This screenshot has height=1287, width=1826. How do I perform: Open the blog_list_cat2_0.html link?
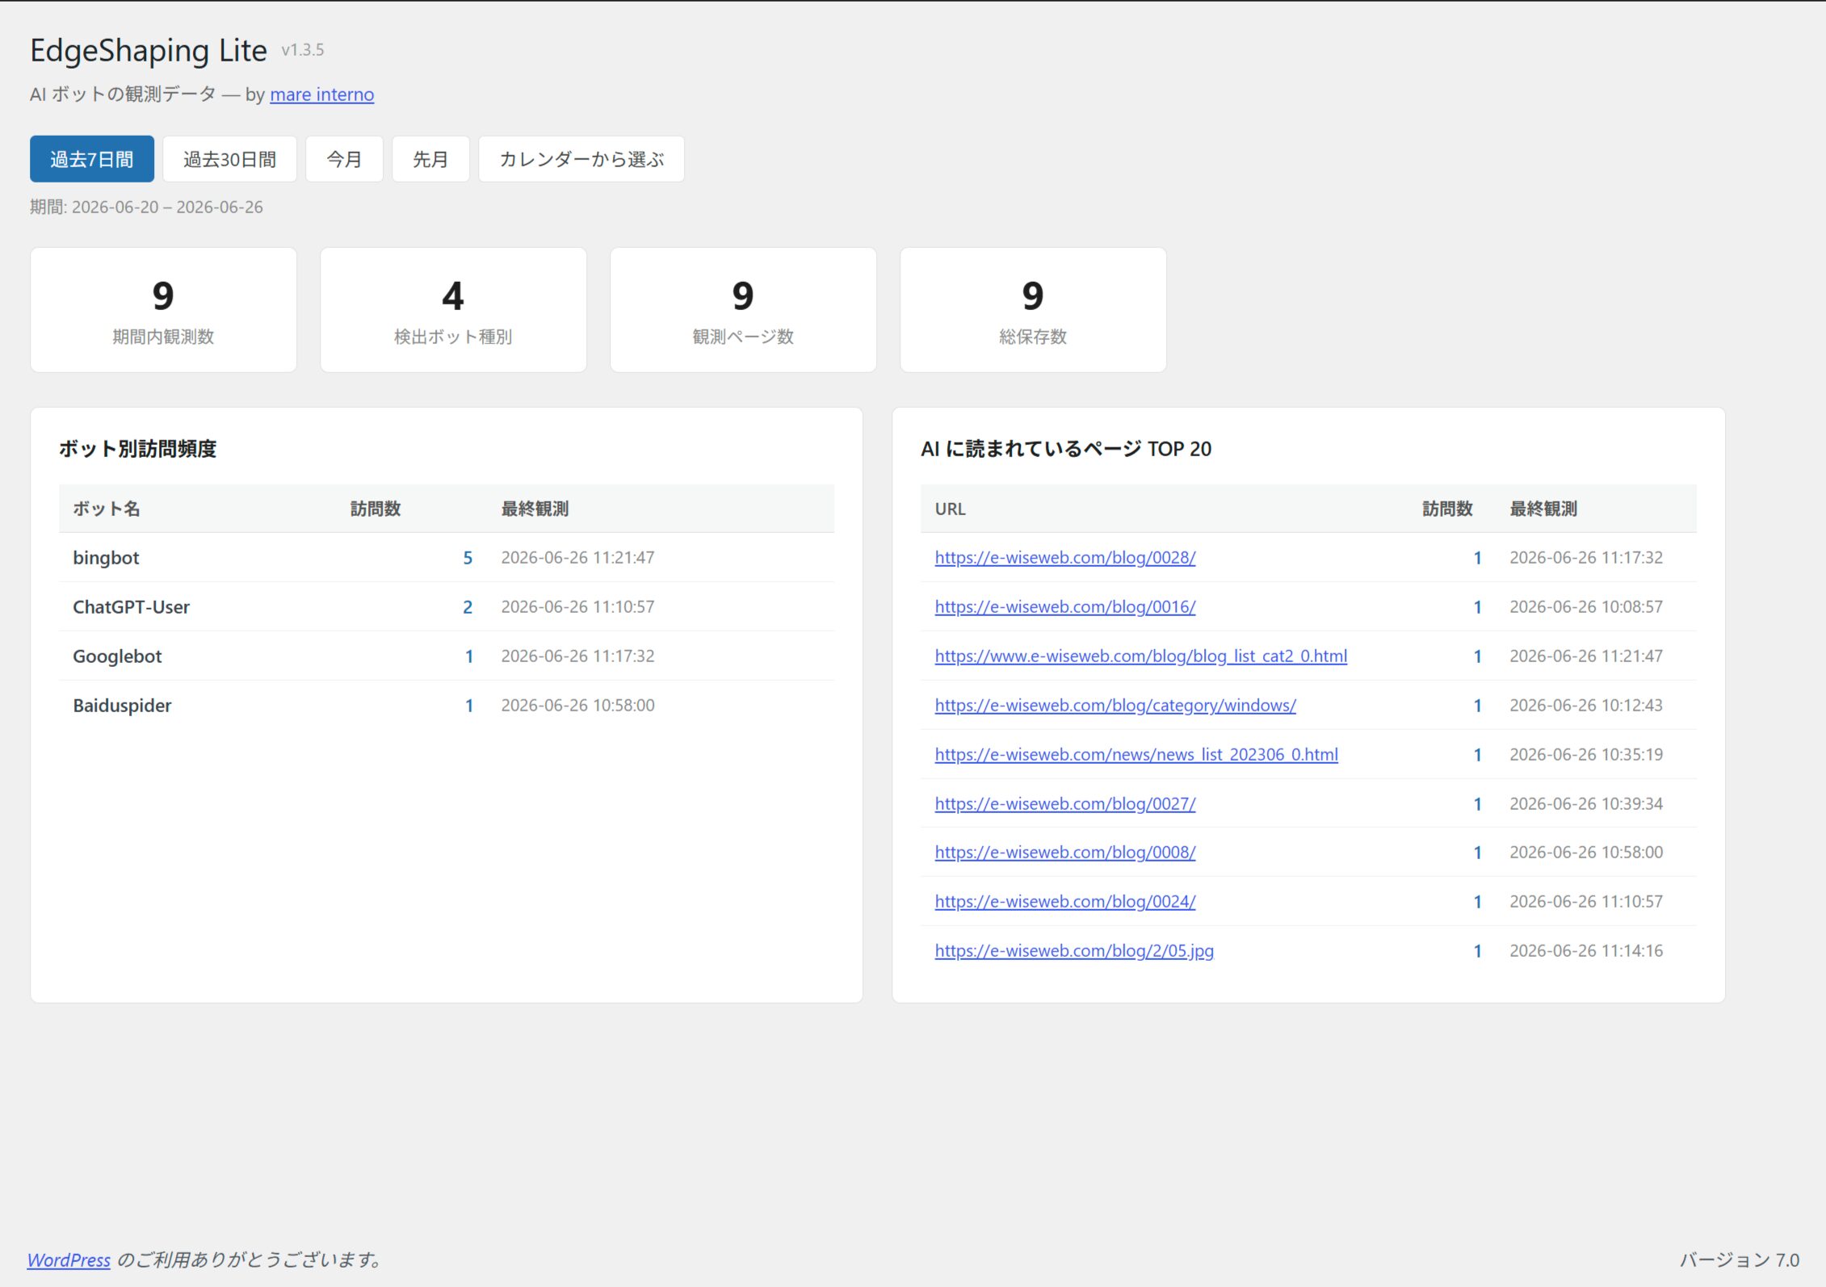click(1141, 656)
